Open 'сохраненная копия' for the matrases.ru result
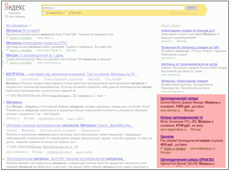This screenshot has width=232, height=171. 59,152
